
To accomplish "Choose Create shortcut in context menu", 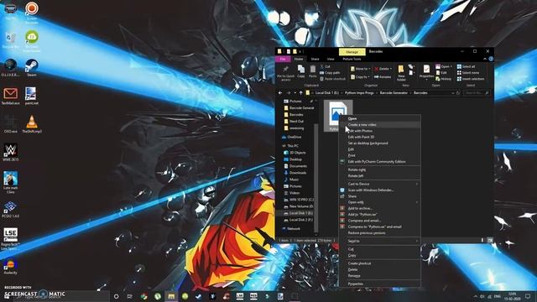I will pyautogui.click(x=379, y=263).
